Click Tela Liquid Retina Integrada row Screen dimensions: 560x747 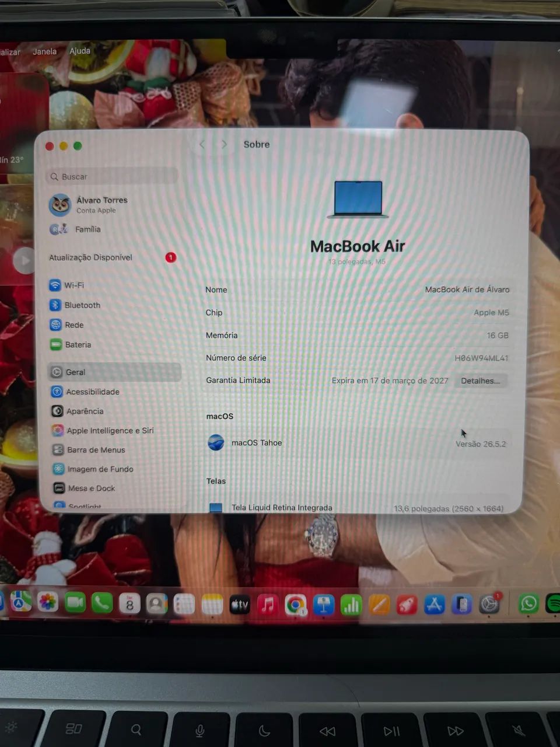[x=357, y=508]
